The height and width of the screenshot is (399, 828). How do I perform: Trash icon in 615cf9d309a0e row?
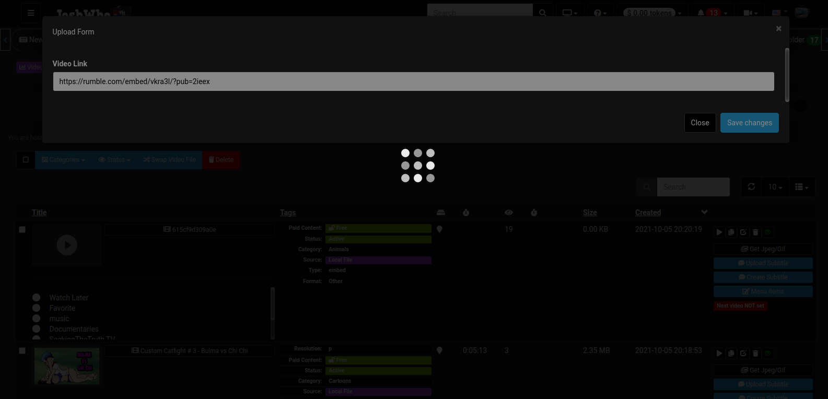point(755,232)
